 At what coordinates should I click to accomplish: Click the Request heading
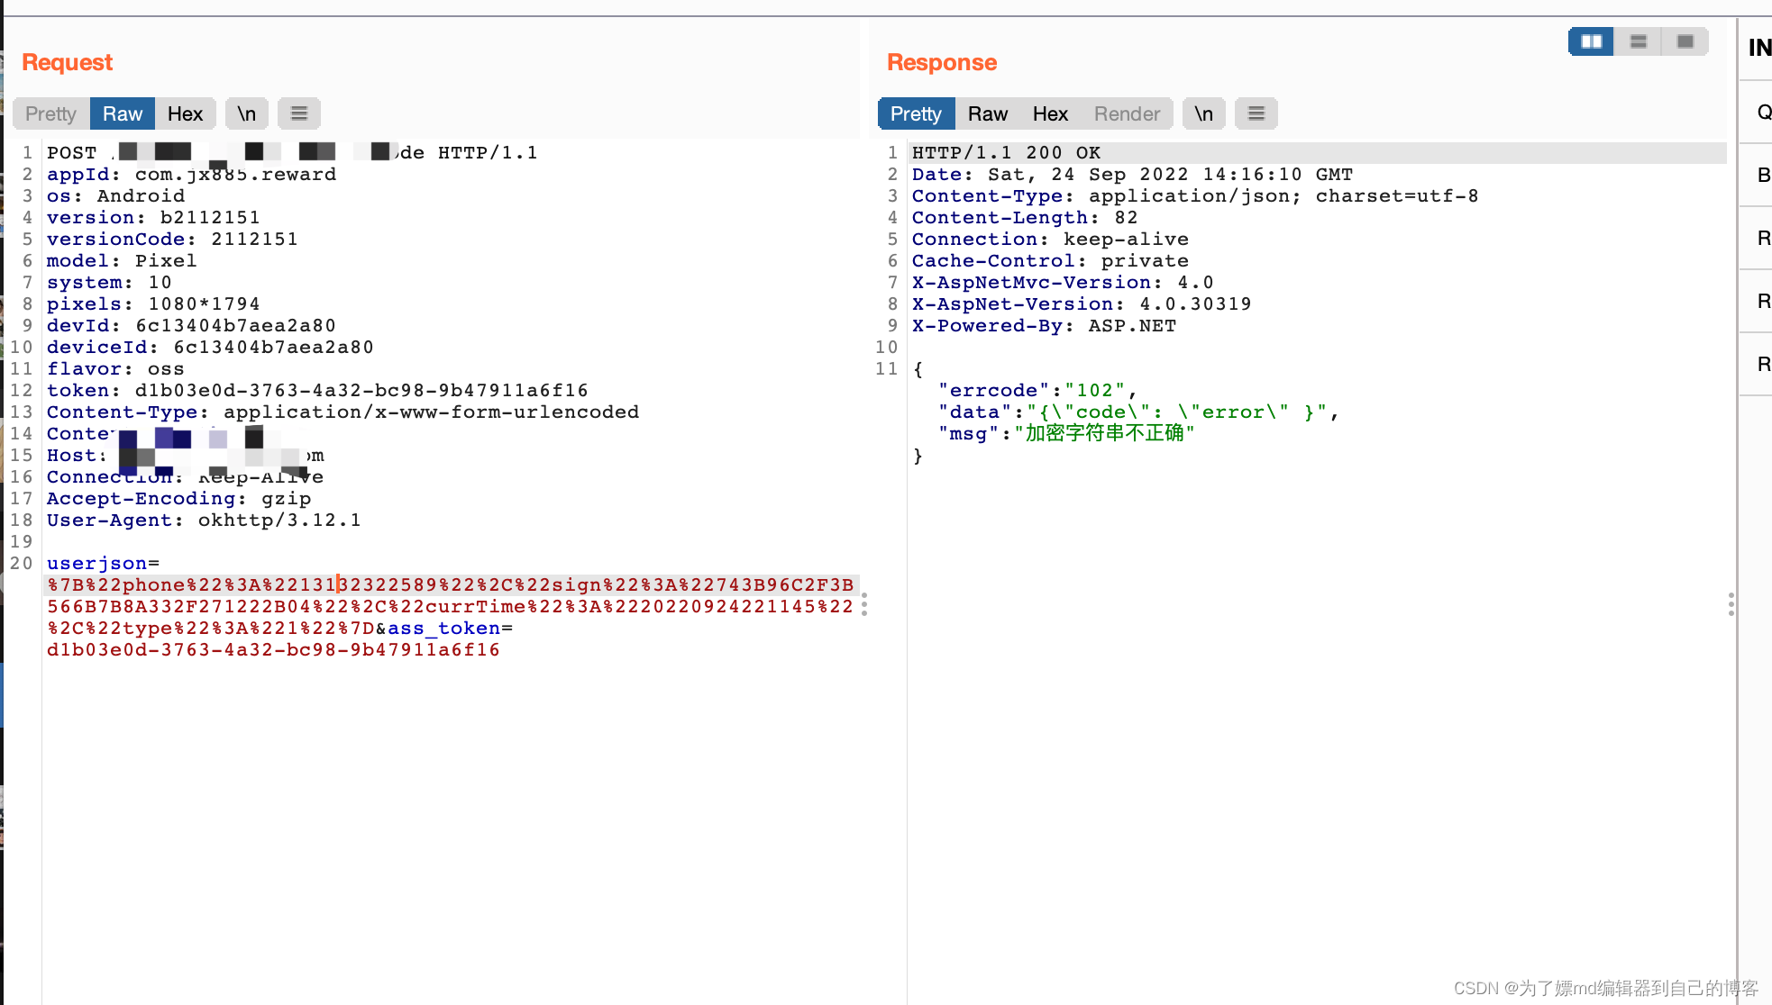68,62
